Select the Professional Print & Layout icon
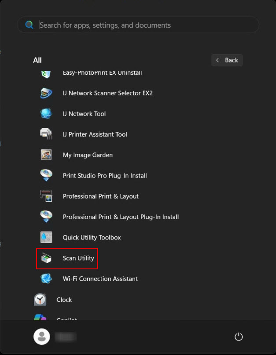 46,196
